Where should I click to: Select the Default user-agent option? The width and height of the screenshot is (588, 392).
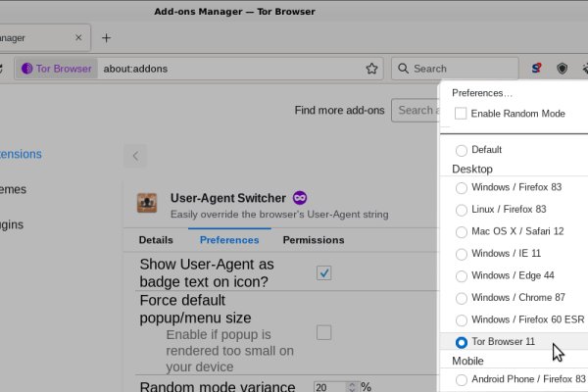462,150
